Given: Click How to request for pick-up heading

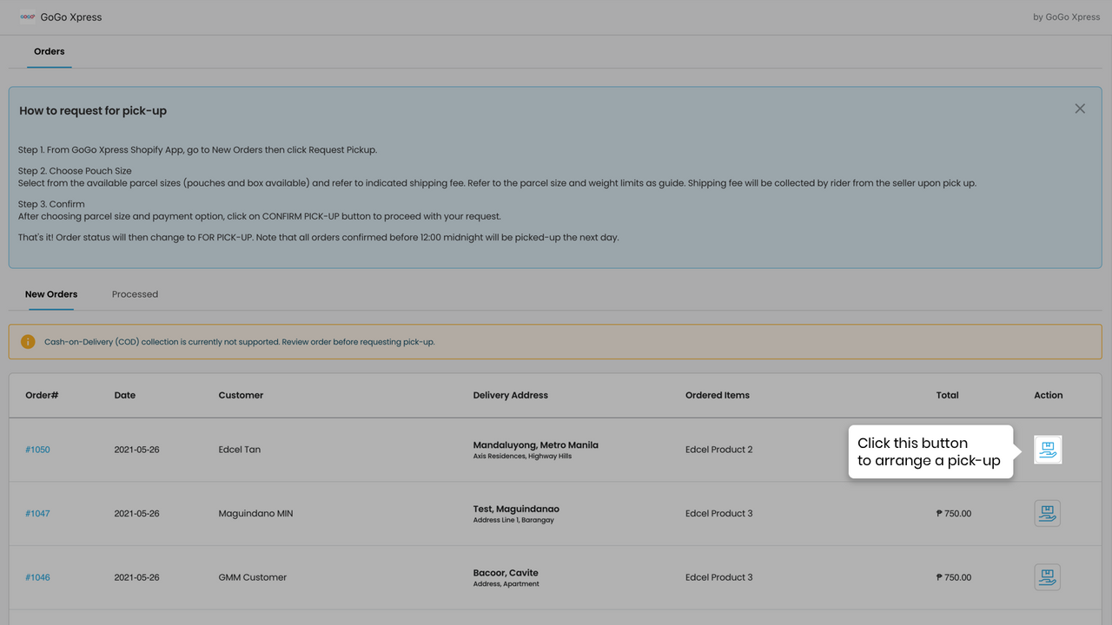Looking at the screenshot, I should 93,111.
